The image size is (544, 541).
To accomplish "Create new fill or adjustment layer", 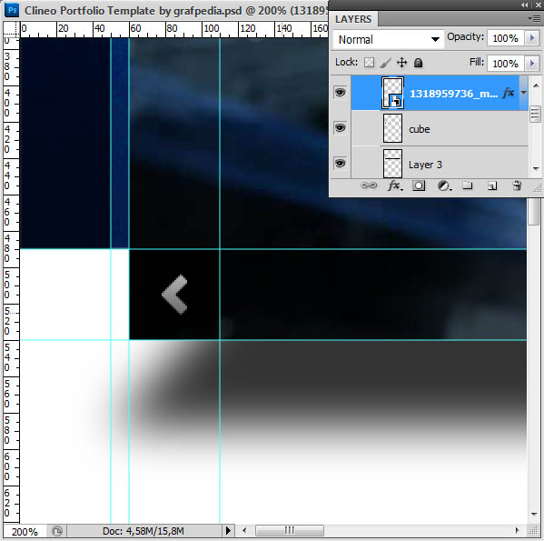I will click(x=444, y=186).
